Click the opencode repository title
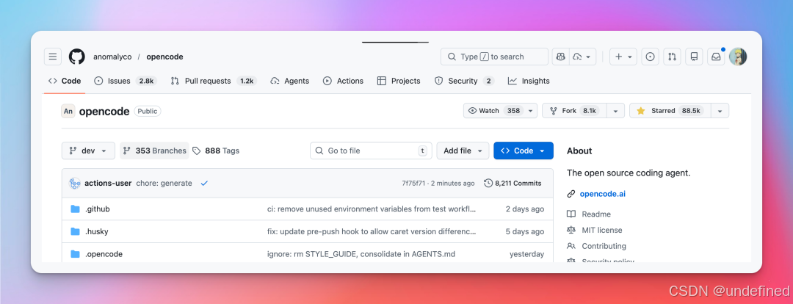This screenshot has width=793, height=304. 104,112
